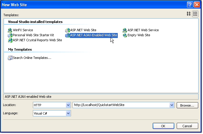Select the Empty Web Site template icon

point(125,35)
